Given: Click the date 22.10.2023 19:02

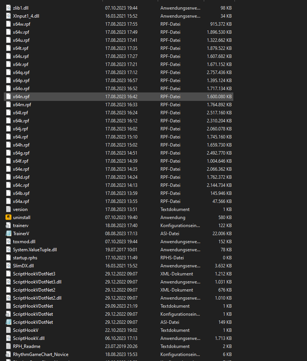Looking at the screenshot, I should (121, 330).
